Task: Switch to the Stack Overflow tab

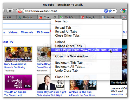Action: point(9,17)
